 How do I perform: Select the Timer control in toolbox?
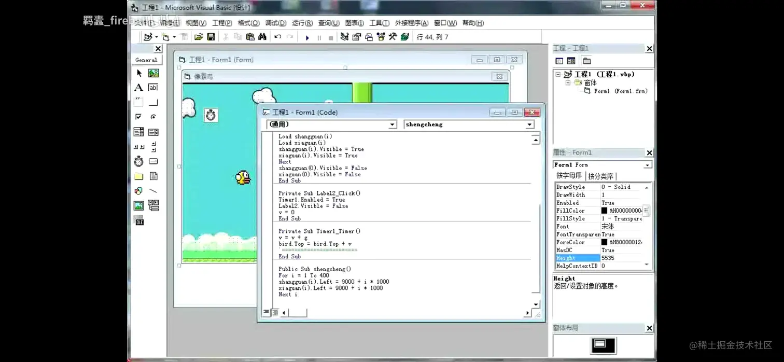click(x=138, y=161)
